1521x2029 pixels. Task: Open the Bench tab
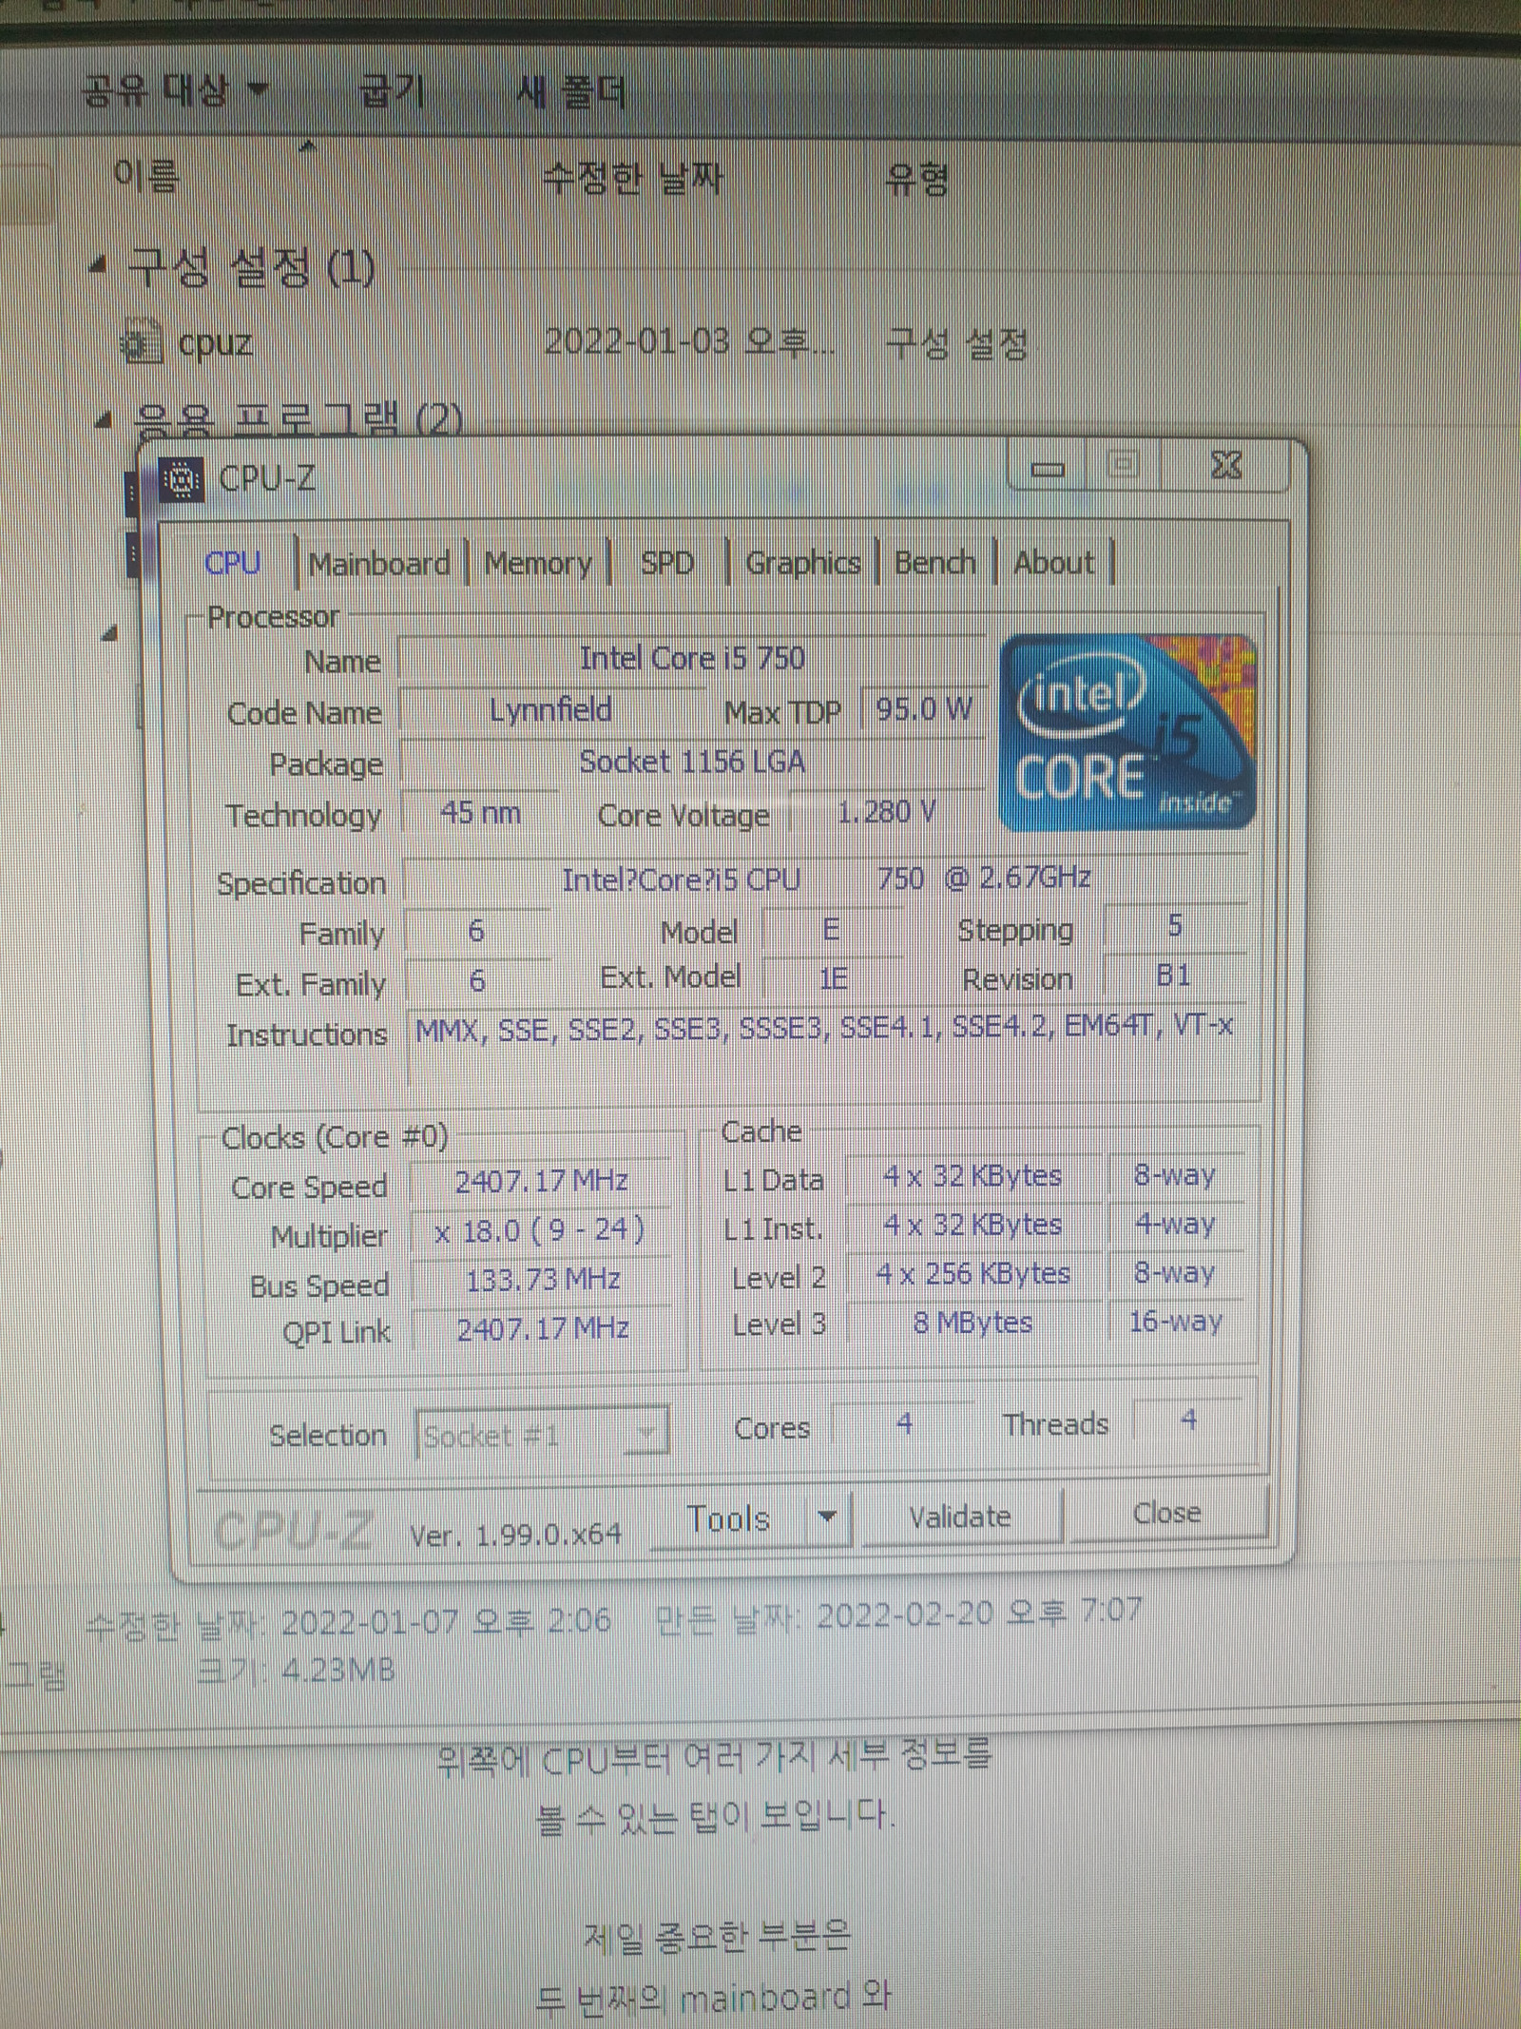coord(935,563)
